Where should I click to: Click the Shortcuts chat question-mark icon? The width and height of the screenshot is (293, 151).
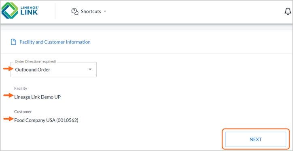pyautogui.click(x=75, y=12)
